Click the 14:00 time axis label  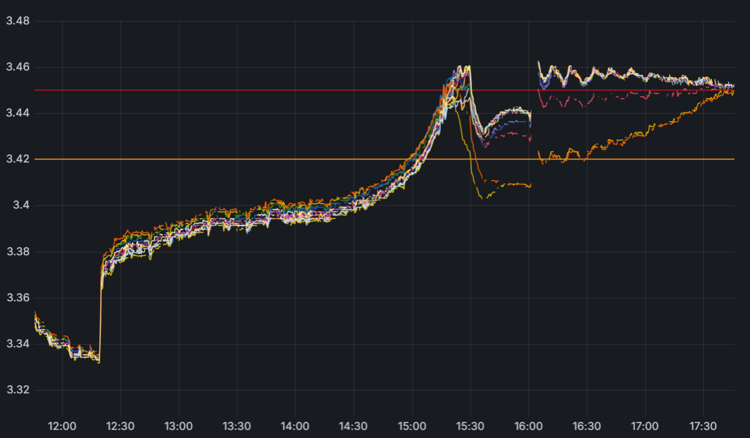pos(295,426)
